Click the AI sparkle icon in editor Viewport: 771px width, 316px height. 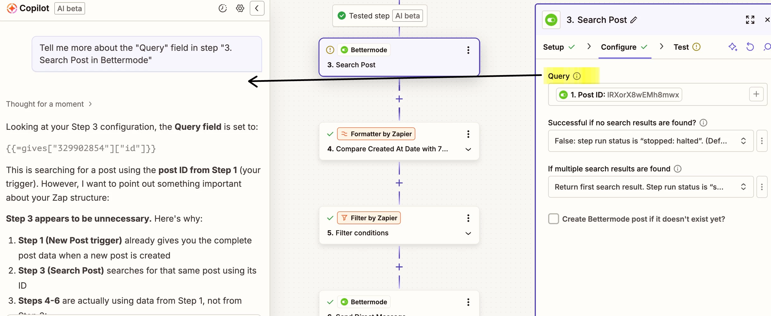pos(732,47)
